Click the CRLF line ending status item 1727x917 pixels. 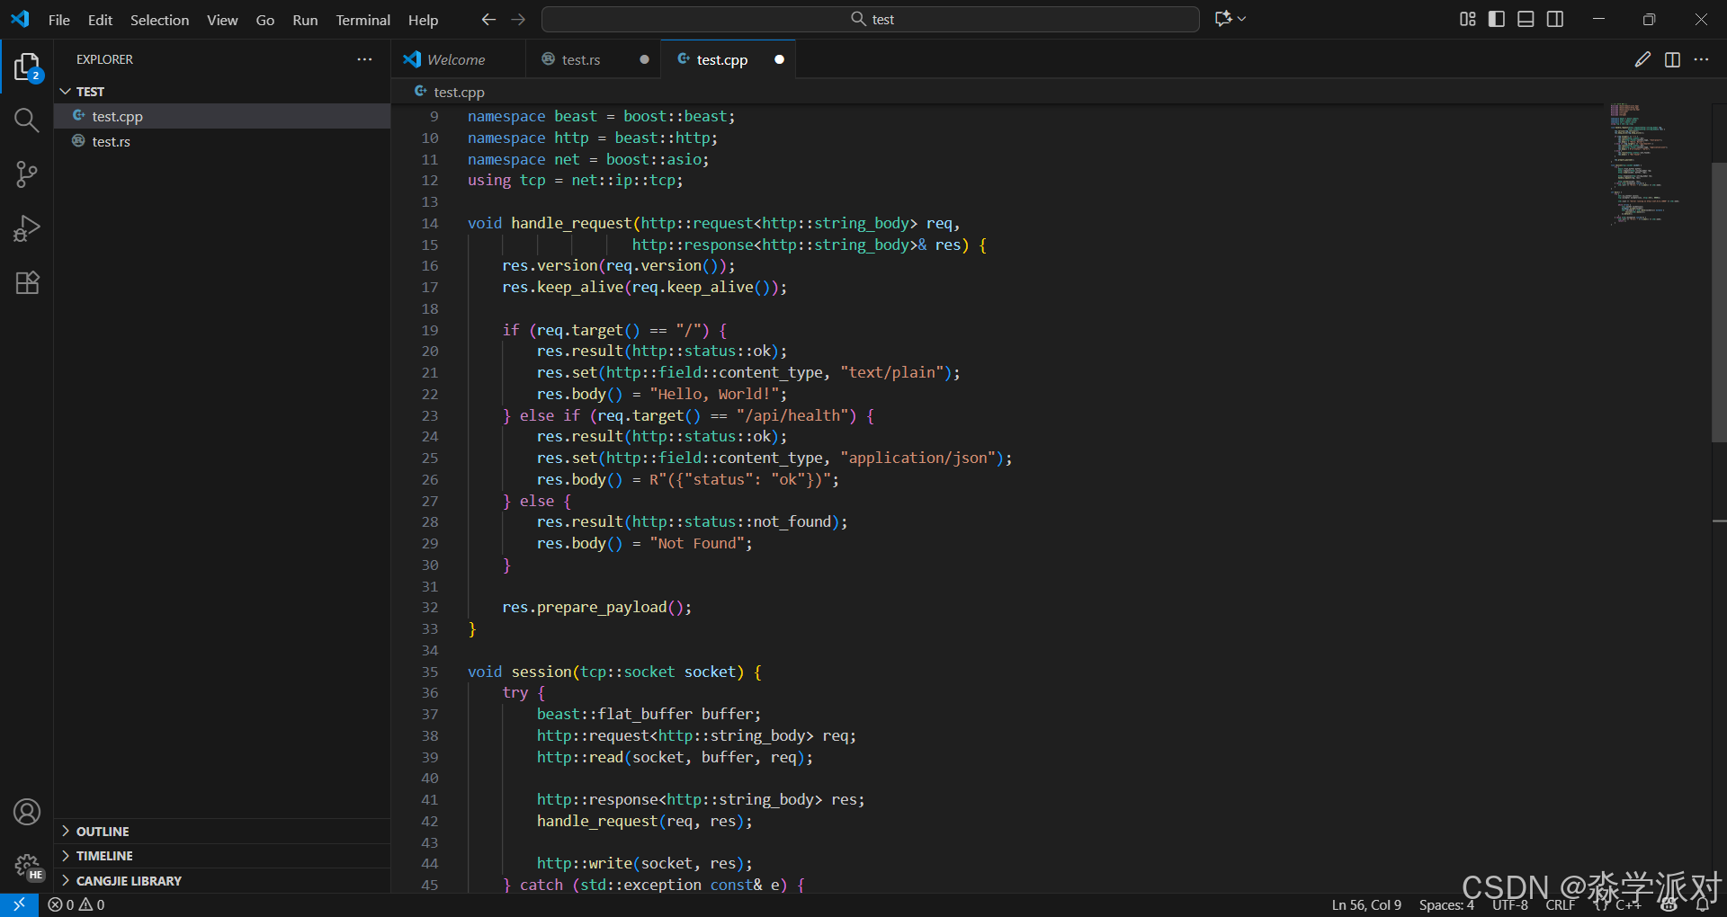coord(1561,904)
